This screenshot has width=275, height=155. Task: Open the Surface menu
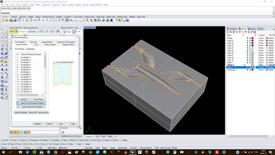25,5
